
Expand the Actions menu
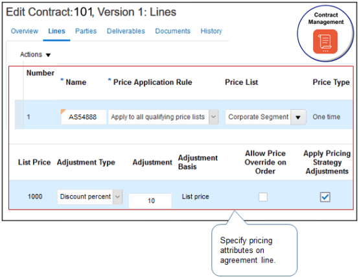[x=35, y=54]
